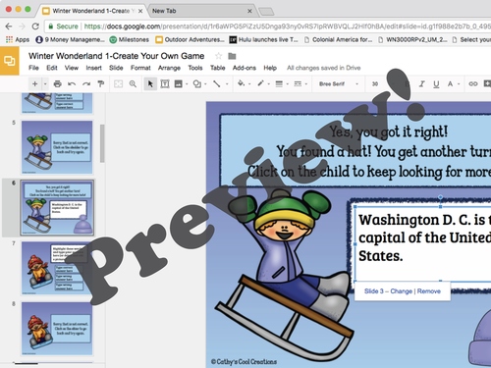Image resolution: width=491 pixels, height=368 pixels.
Task: Open the Format menu
Action: (140, 68)
